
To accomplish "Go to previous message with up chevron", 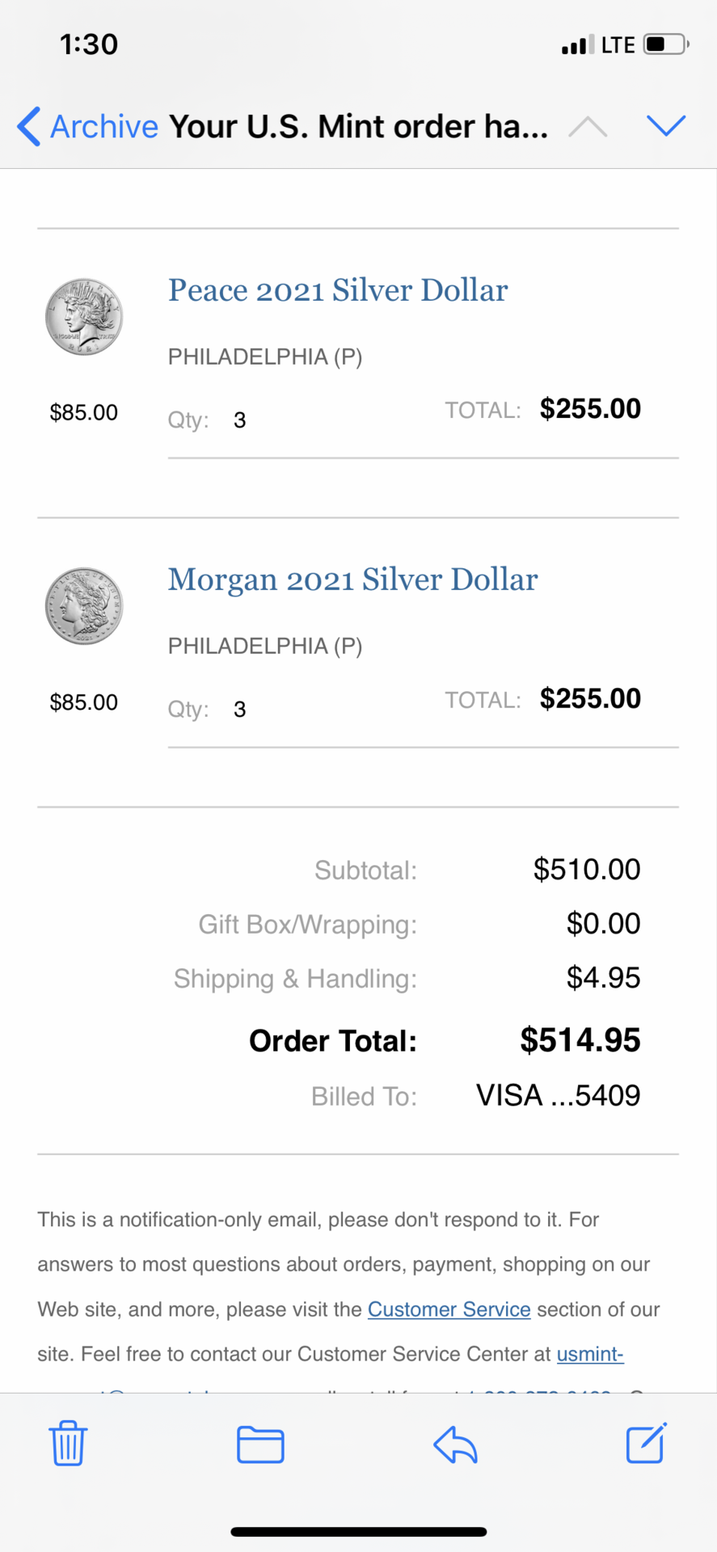I will tap(588, 127).
